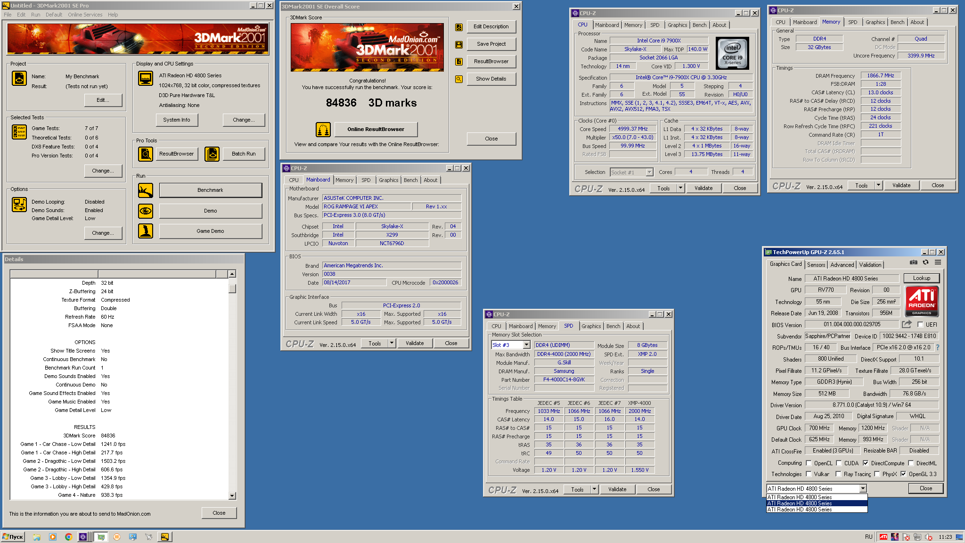Open the file explorer taskbar icon
This screenshot has height=543, width=965.
coord(36,537)
